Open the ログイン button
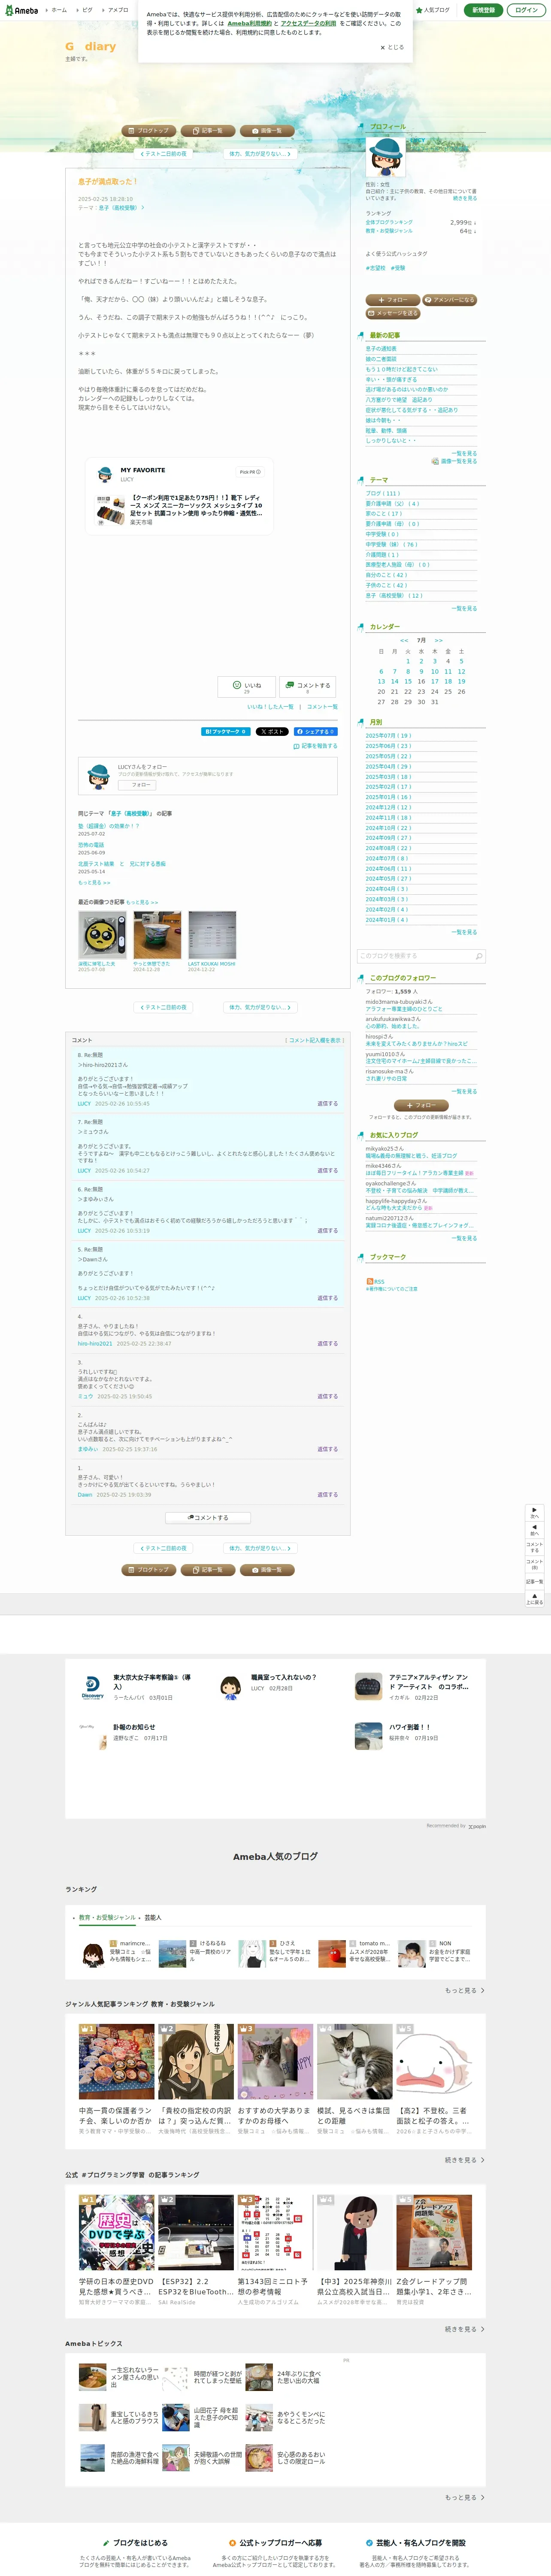The width and height of the screenshot is (551, 2576). (526, 10)
